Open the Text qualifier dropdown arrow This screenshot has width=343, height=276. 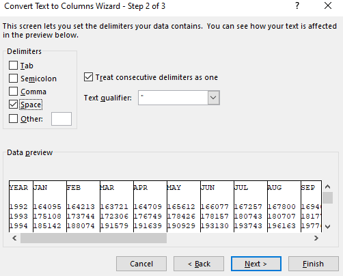click(x=213, y=98)
